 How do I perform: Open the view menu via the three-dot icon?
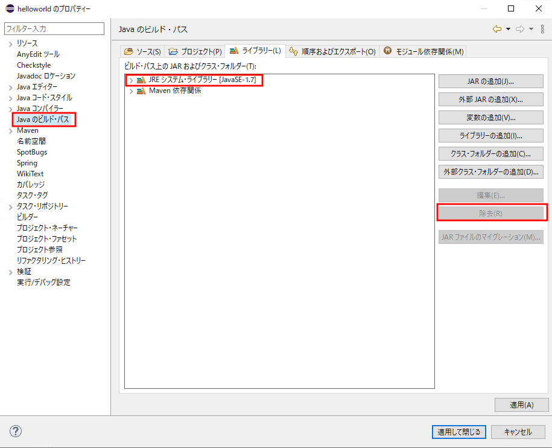(x=542, y=28)
